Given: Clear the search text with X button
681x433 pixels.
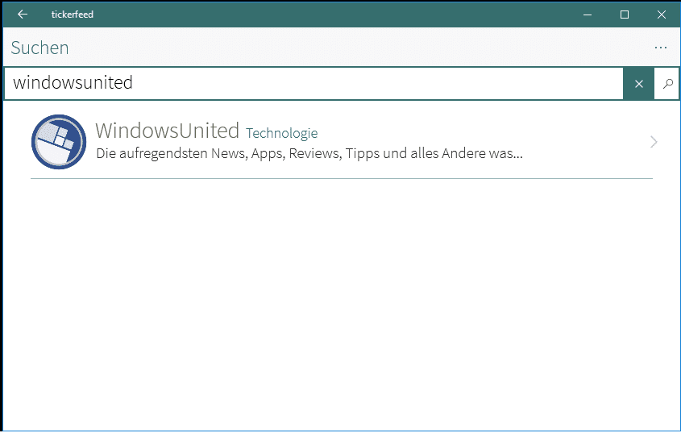Looking at the screenshot, I should tap(638, 84).
